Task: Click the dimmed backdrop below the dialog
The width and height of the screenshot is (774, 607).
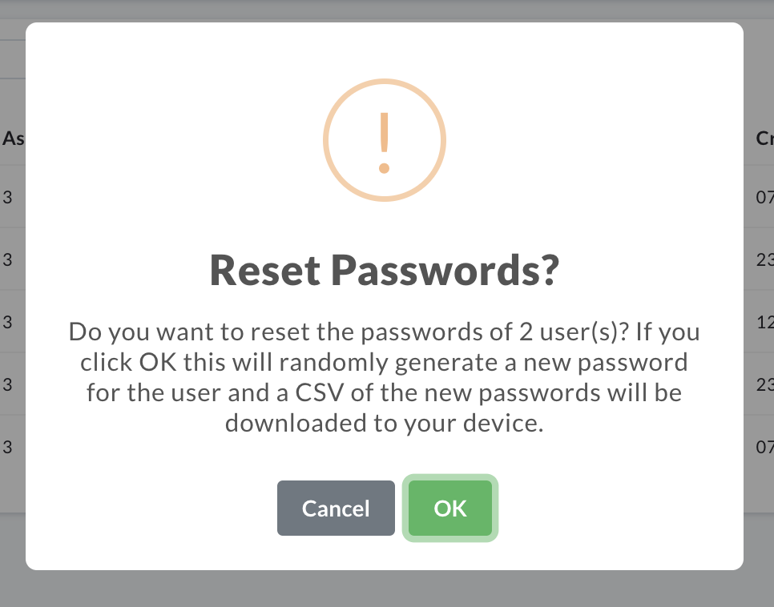Action: [x=387, y=589]
